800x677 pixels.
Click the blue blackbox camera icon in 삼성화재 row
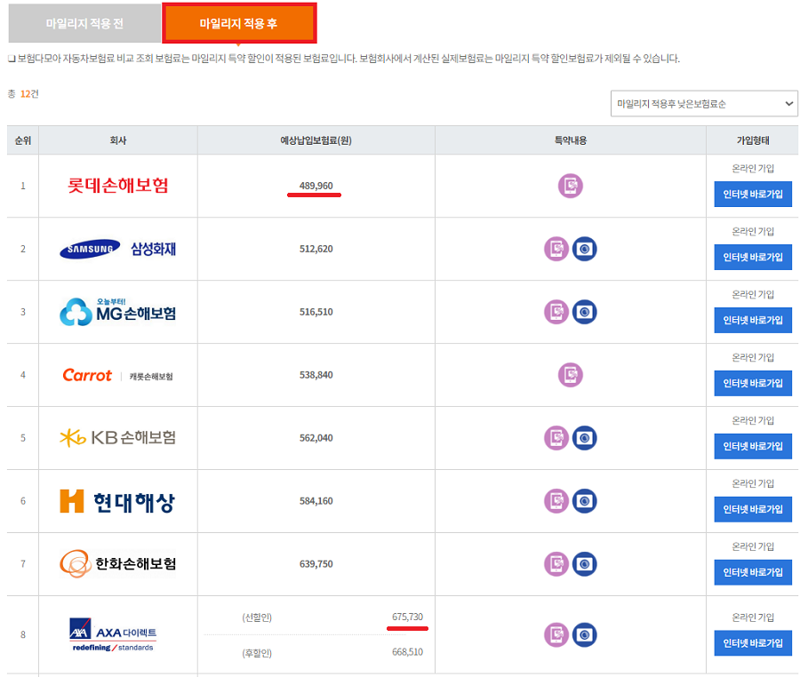point(585,249)
